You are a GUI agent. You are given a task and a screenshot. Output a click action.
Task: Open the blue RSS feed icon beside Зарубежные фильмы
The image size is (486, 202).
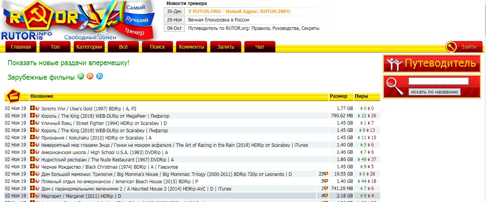click(x=100, y=76)
